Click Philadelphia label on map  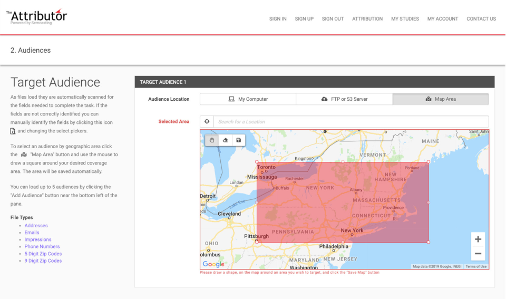tap(334, 246)
